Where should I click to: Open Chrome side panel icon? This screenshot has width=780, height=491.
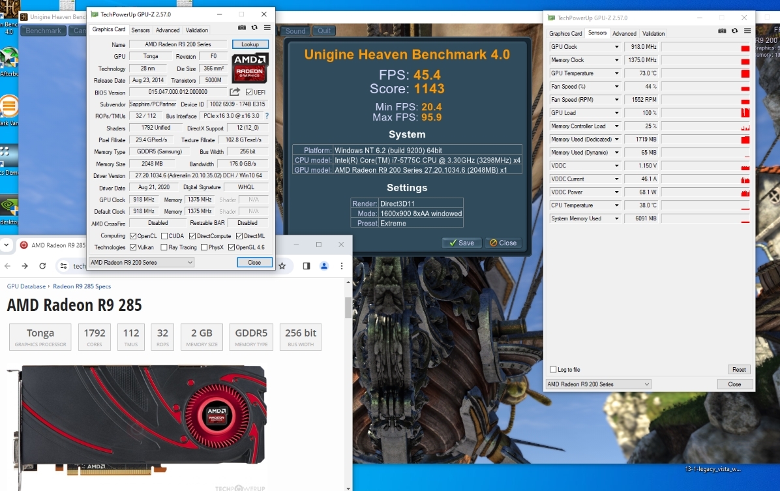306,266
